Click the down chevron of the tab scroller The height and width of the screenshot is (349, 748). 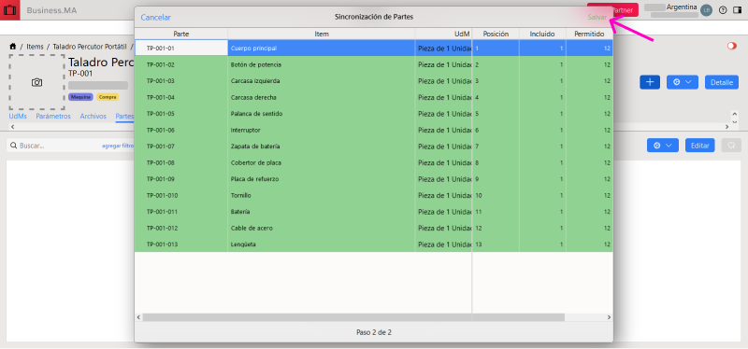tap(735, 121)
